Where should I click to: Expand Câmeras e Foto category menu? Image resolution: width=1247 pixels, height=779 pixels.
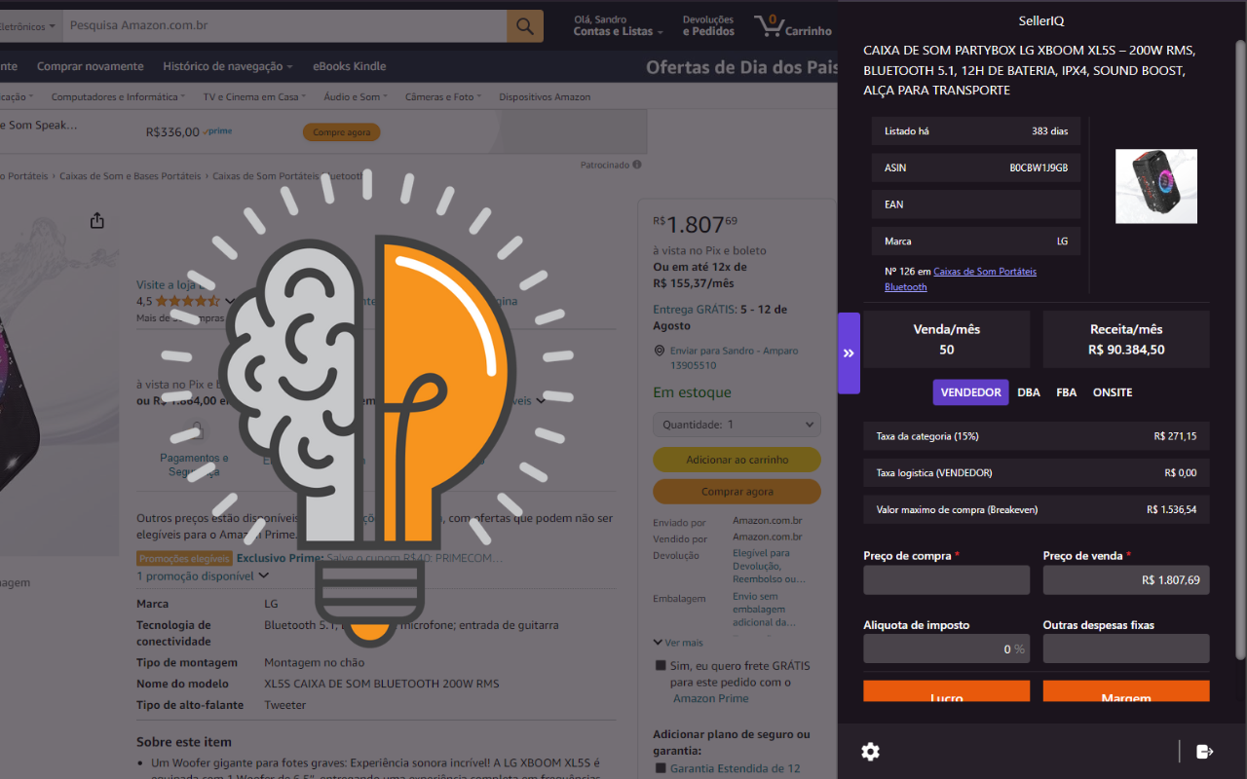click(443, 97)
